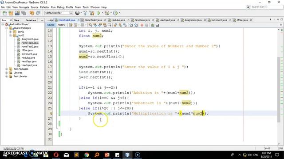The height and width of the screenshot is (159, 284).
Task: Click the Shift Line Left icon
Action: pyautogui.click(x=131, y=25)
